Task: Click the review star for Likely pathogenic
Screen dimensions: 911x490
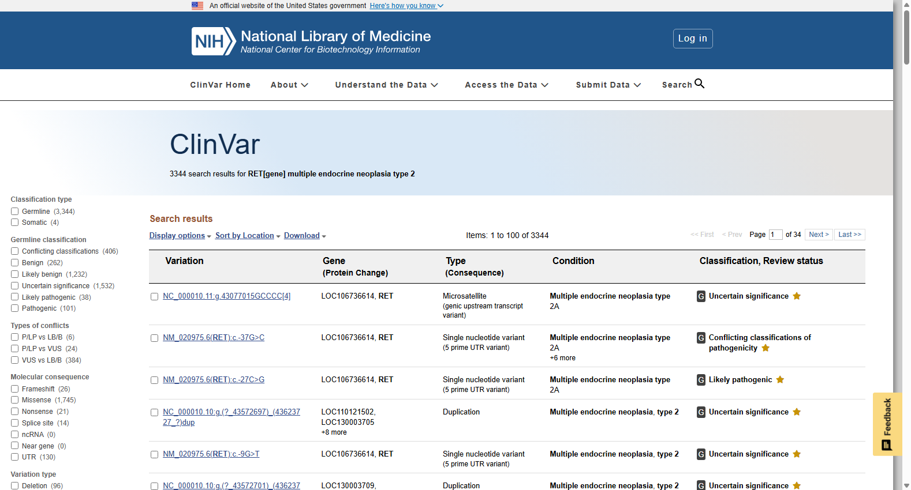Action: click(780, 379)
